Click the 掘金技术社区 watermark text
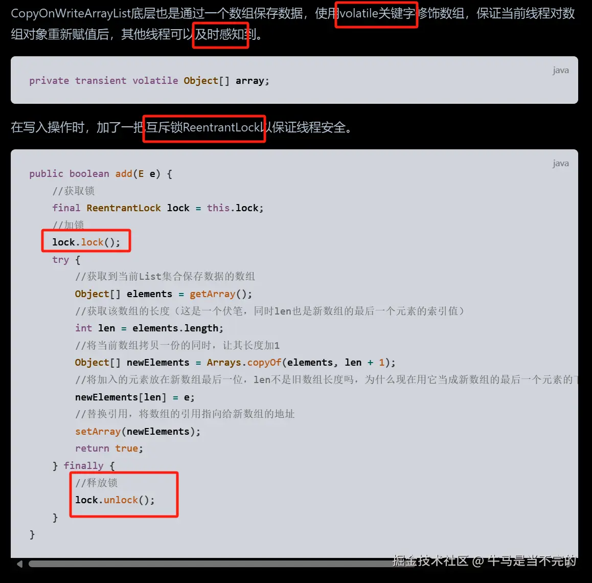The width and height of the screenshot is (592, 583). 430,560
